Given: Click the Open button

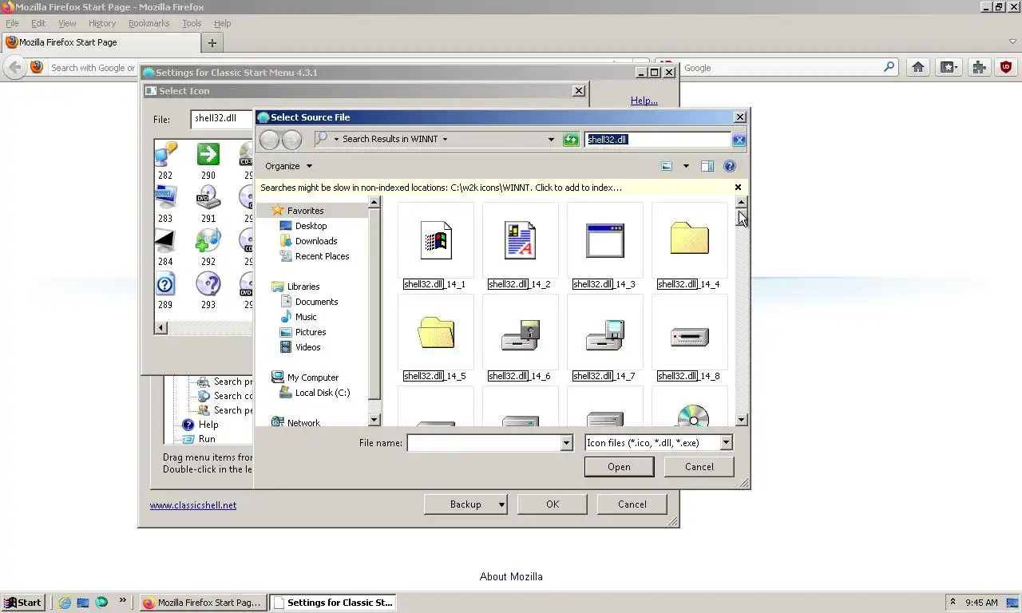Looking at the screenshot, I should click(619, 467).
